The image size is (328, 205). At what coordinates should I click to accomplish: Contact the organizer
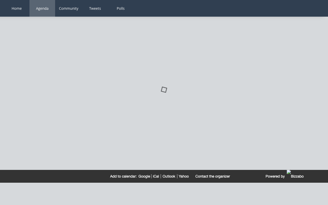212,176
